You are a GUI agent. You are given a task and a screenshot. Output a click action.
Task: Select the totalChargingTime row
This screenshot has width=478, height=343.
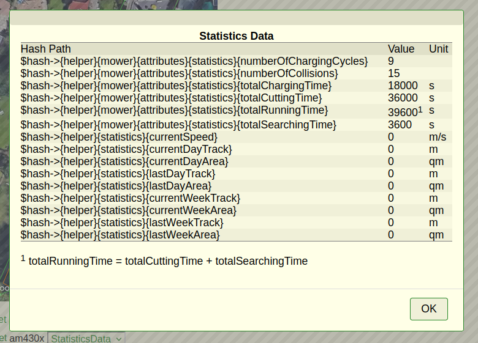(237, 86)
